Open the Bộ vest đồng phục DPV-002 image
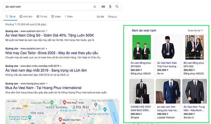 194,47
